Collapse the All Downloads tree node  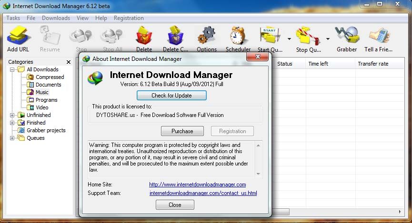click(12, 69)
